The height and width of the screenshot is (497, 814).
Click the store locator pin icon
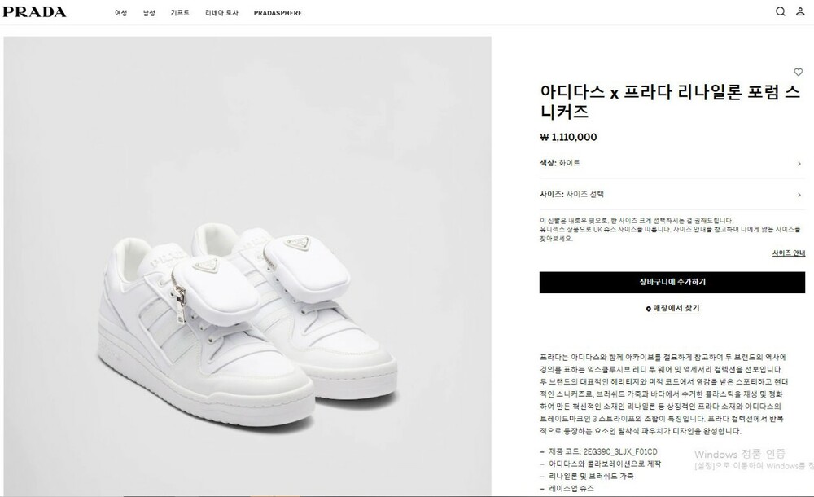click(x=649, y=309)
